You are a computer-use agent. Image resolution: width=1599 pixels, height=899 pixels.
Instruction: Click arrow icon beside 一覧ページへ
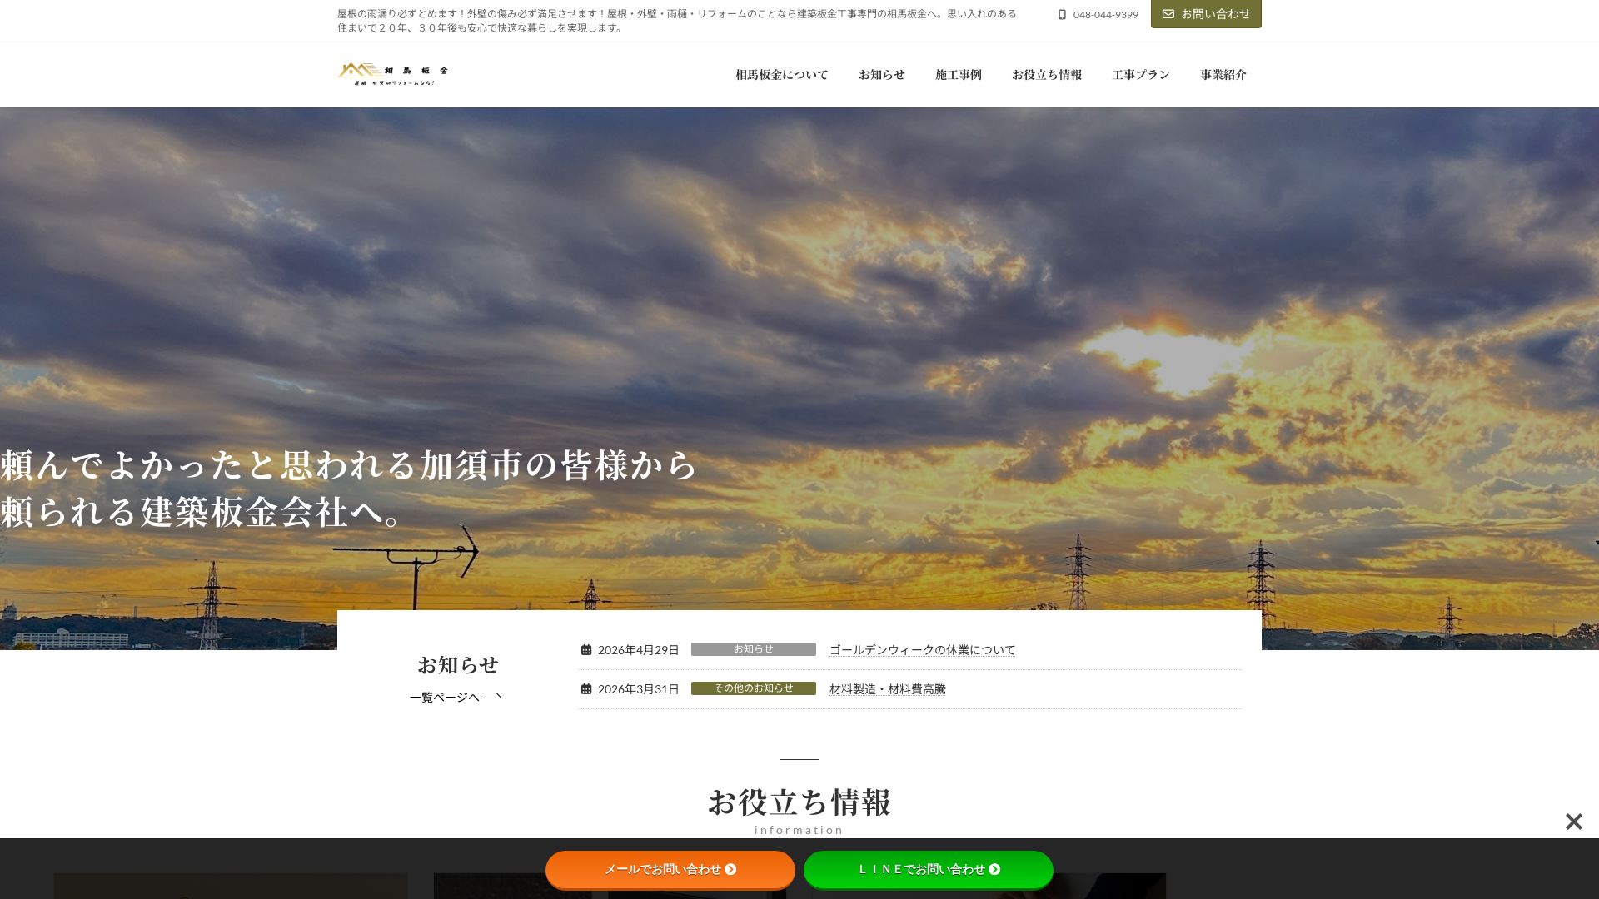click(494, 697)
